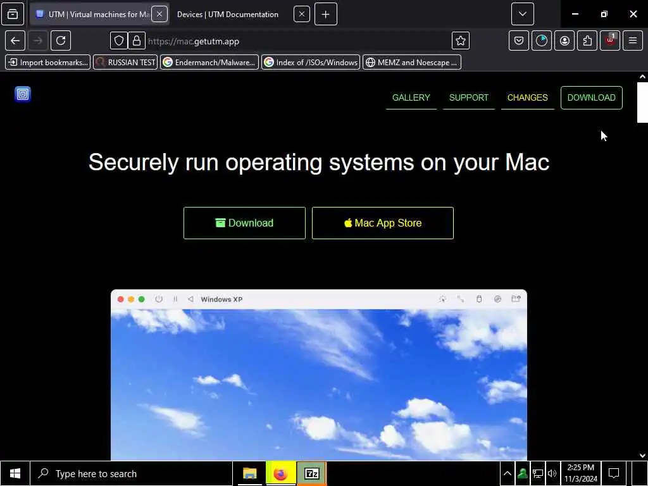
Task: Switch to Devices | UTM Documentation tab
Action: tap(228, 15)
